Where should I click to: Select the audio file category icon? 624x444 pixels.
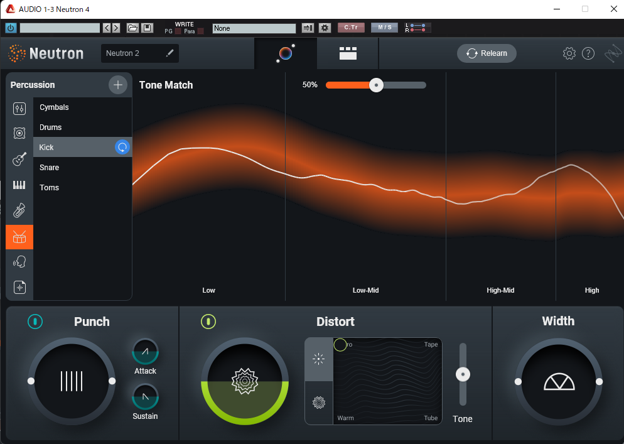tap(19, 287)
